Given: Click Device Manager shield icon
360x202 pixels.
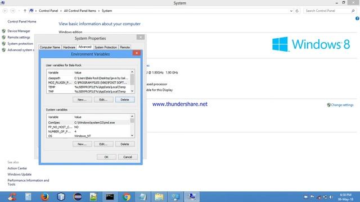Looking at the screenshot, I should (4, 31).
